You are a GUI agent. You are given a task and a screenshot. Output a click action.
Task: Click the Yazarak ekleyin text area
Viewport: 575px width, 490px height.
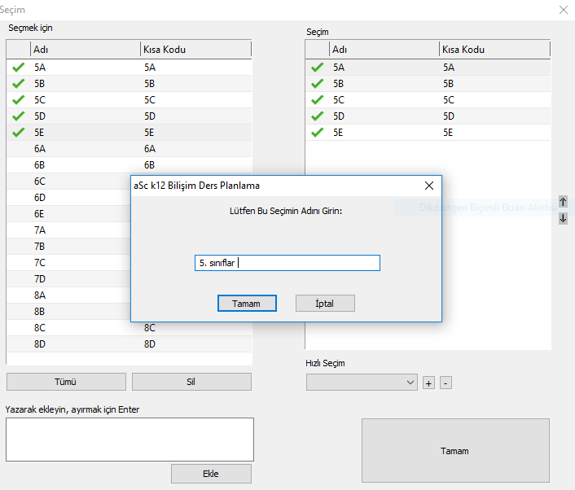[x=129, y=440]
